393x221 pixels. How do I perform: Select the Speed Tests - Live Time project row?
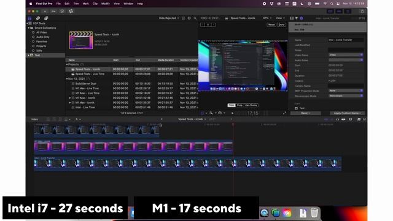[x=131, y=74]
